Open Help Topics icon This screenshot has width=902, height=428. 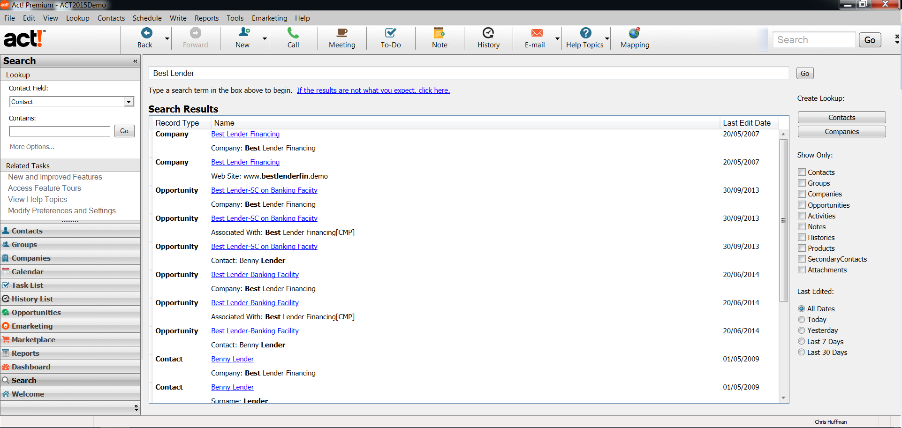[585, 33]
